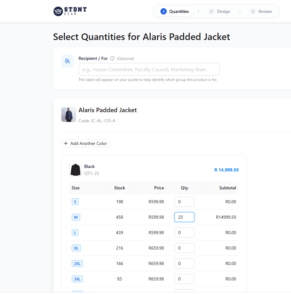291x294 pixels.
Task: Click the Black color name
Action: 89,166
